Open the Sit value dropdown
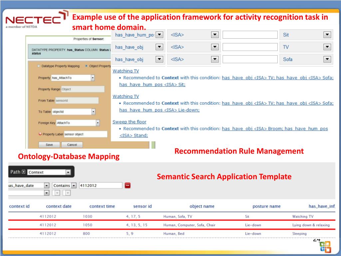Image resolution: width=341 pixels, height=256 pixels. (327, 35)
